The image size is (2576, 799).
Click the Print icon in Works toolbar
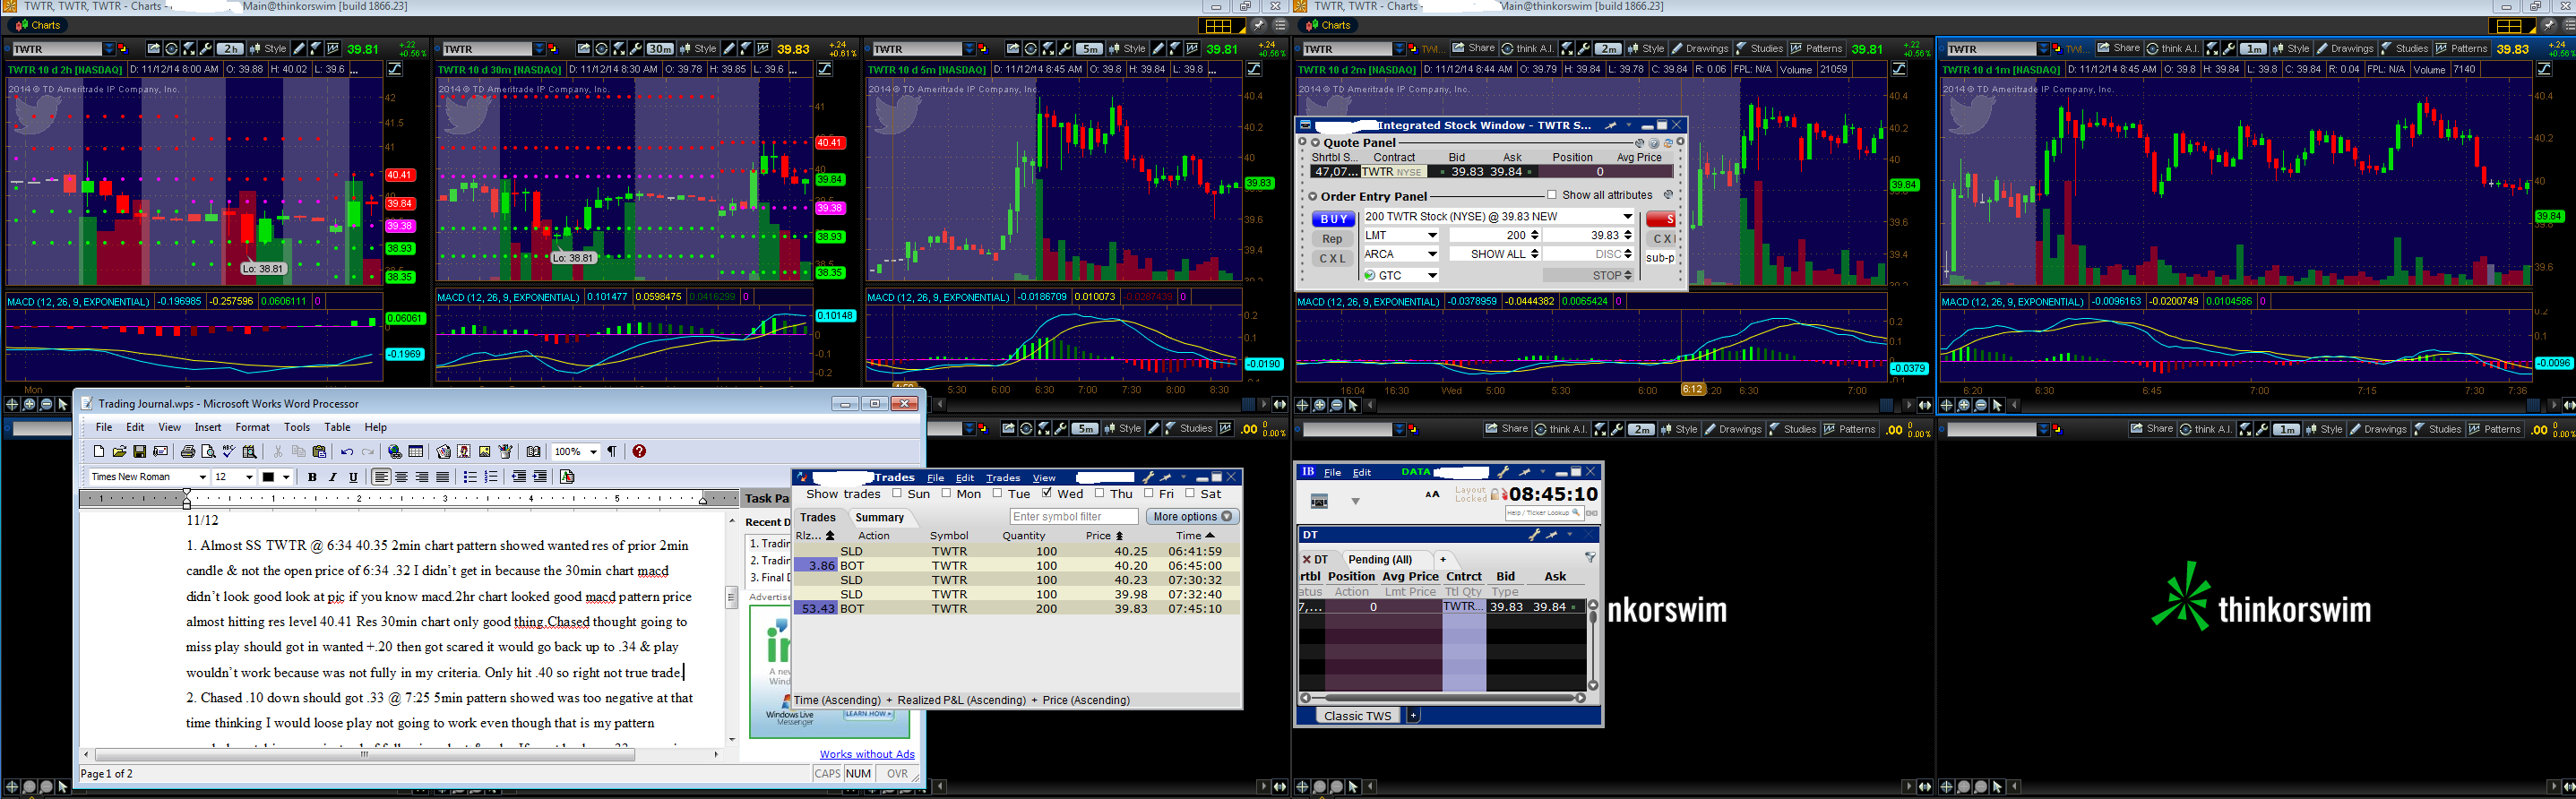[187, 452]
